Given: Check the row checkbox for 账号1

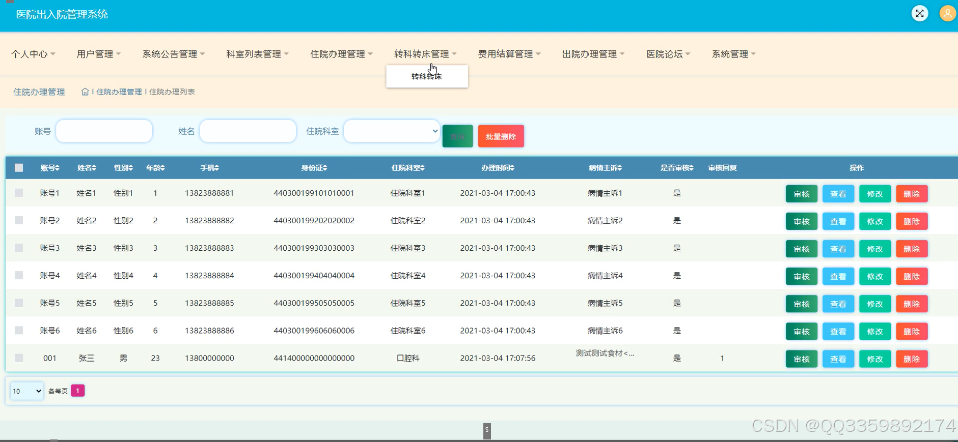Looking at the screenshot, I should [x=19, y=193].
